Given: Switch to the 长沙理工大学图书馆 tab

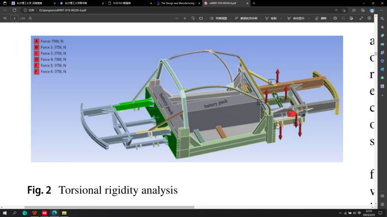Looking at the screenshot, I should tap(81, 3).
